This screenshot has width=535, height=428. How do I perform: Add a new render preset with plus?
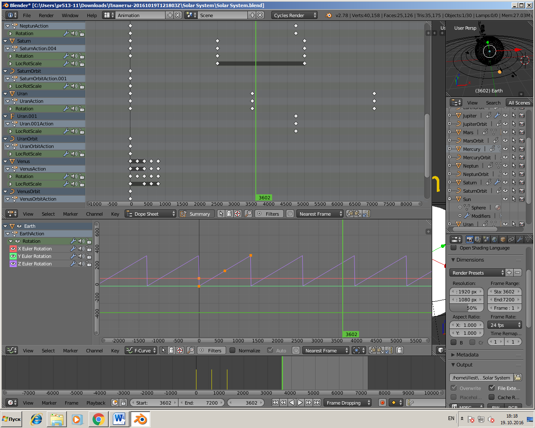(509, 273)
